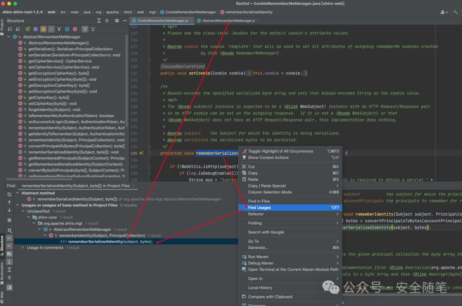Select 'Toggle Highlight of All Occurrences' menu item
The image size is (462, 306).
290,151
